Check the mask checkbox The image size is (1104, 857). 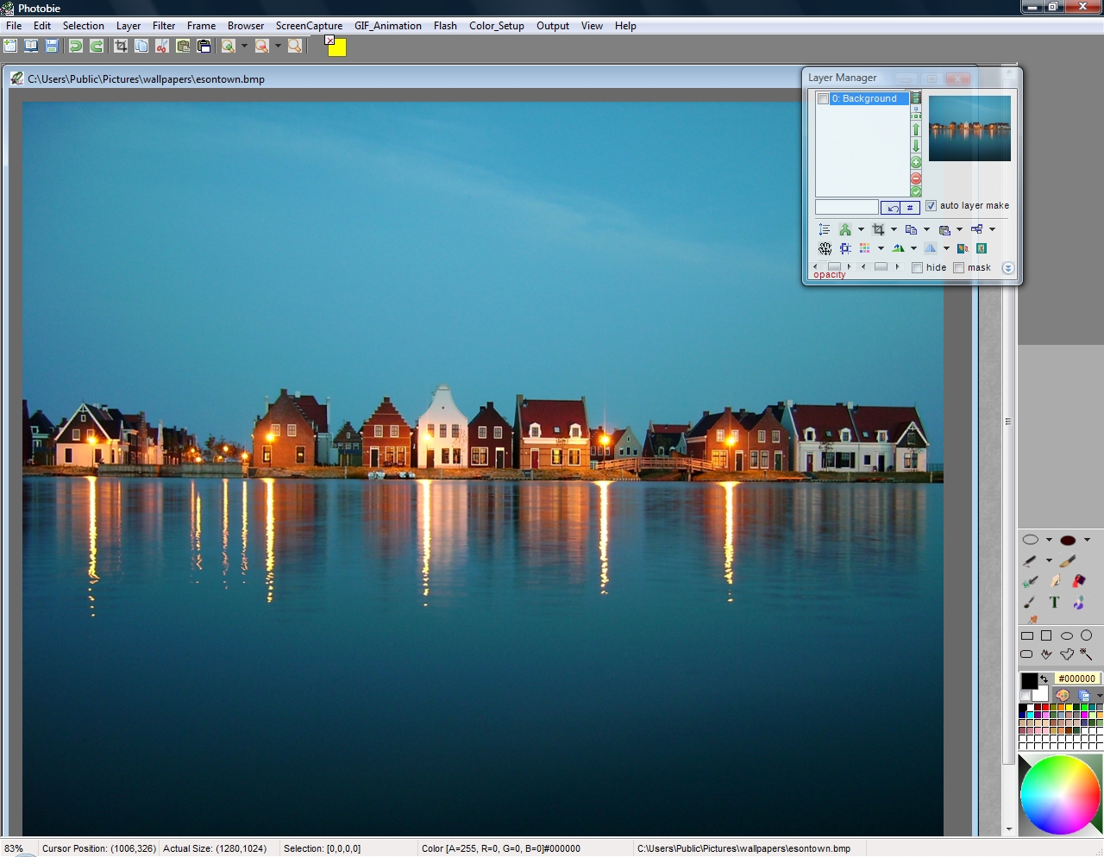point(958,267)
